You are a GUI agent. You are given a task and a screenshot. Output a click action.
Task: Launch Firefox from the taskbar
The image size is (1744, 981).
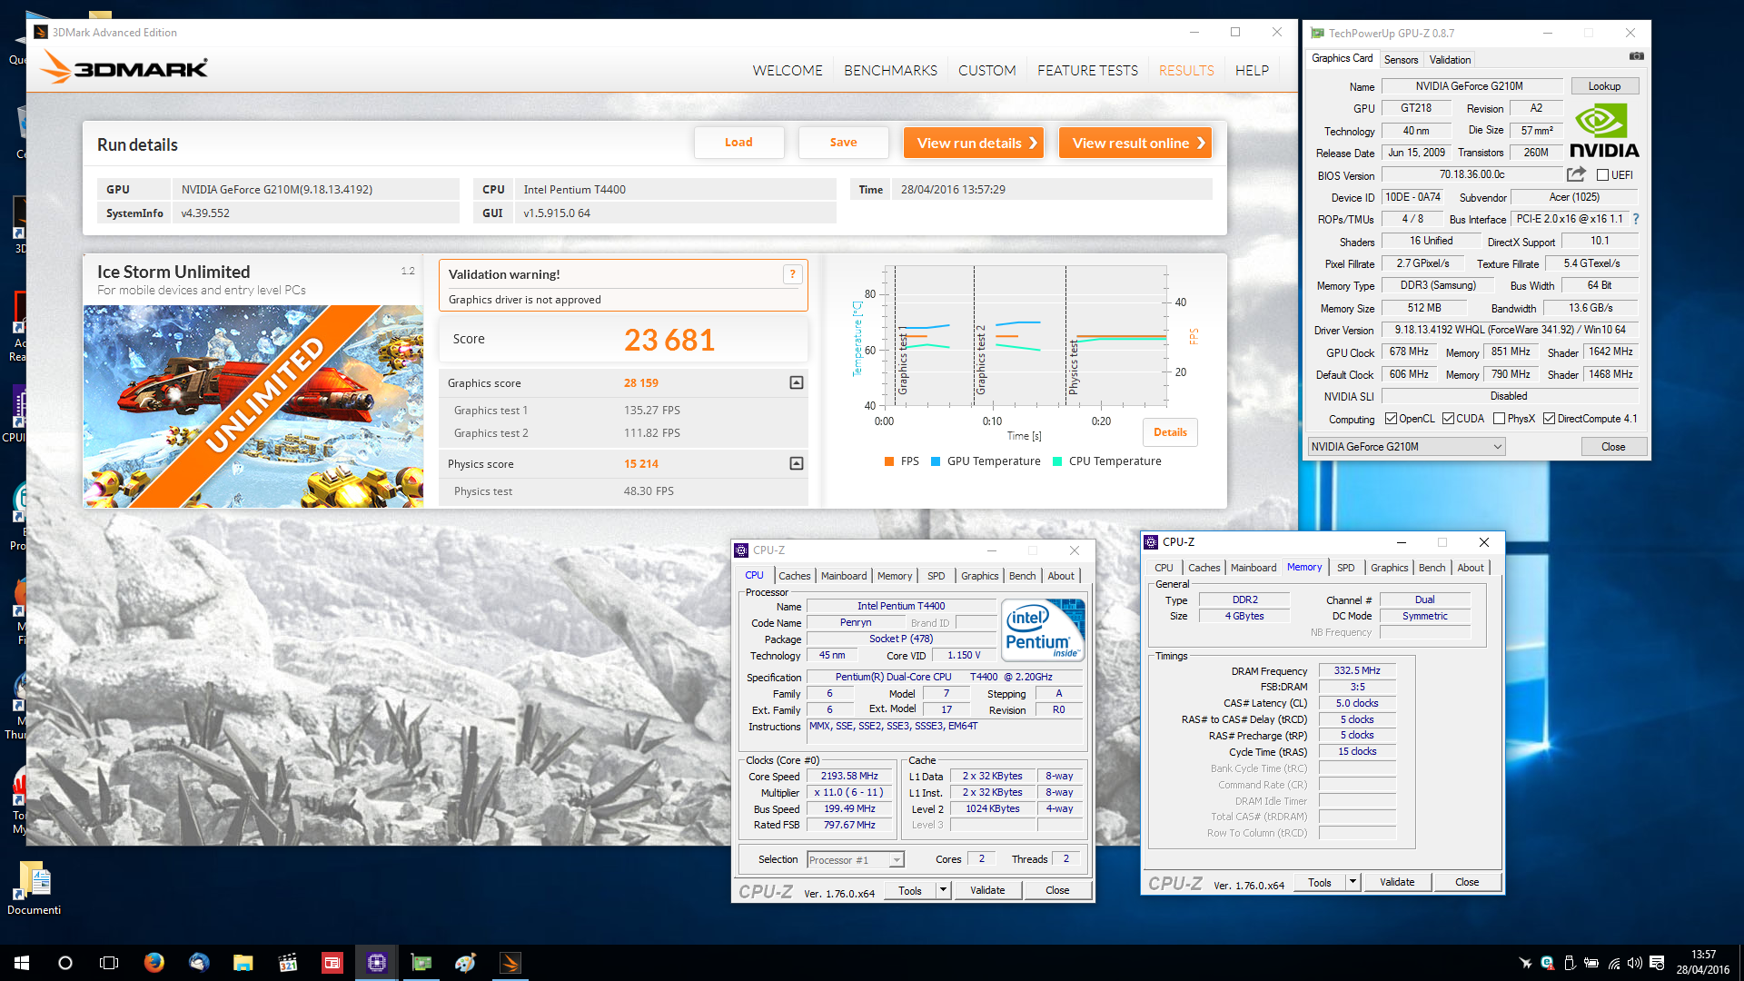point(154,963)
